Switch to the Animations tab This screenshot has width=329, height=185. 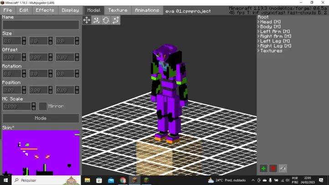point(147,10)
